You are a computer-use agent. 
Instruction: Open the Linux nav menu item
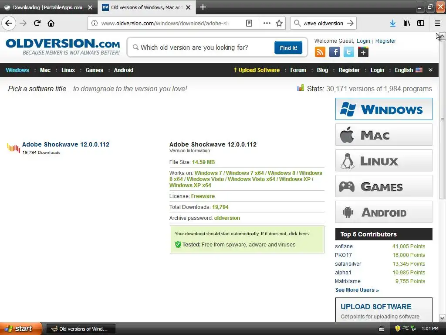[68, 70]
